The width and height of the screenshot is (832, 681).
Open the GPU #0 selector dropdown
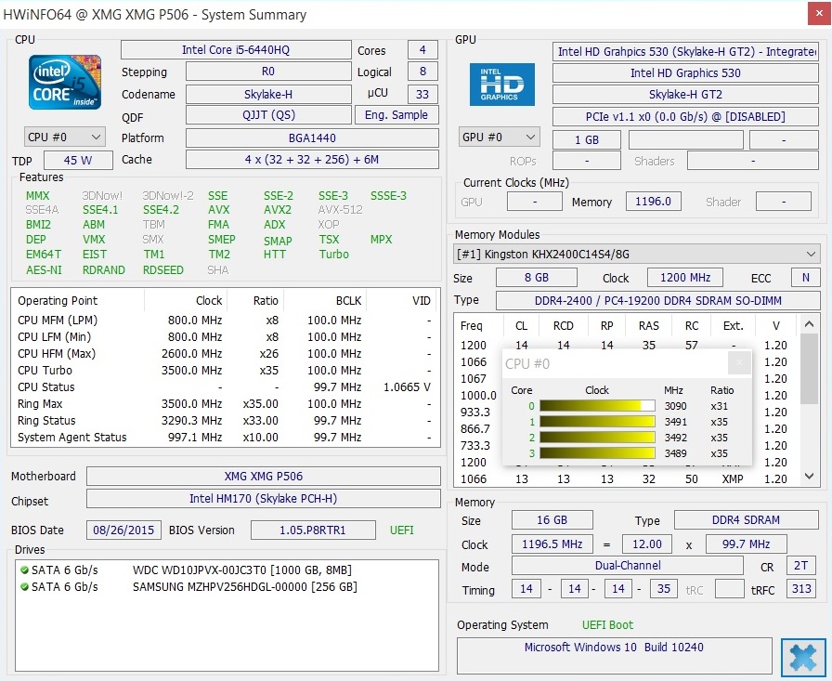click(500, 137)
